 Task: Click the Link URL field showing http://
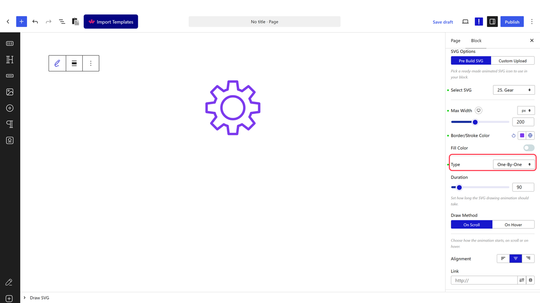(484, 280)
